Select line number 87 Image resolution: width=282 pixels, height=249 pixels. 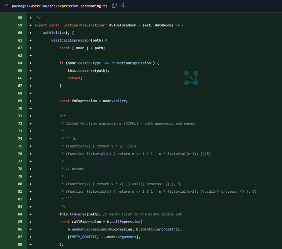[20, 237]
